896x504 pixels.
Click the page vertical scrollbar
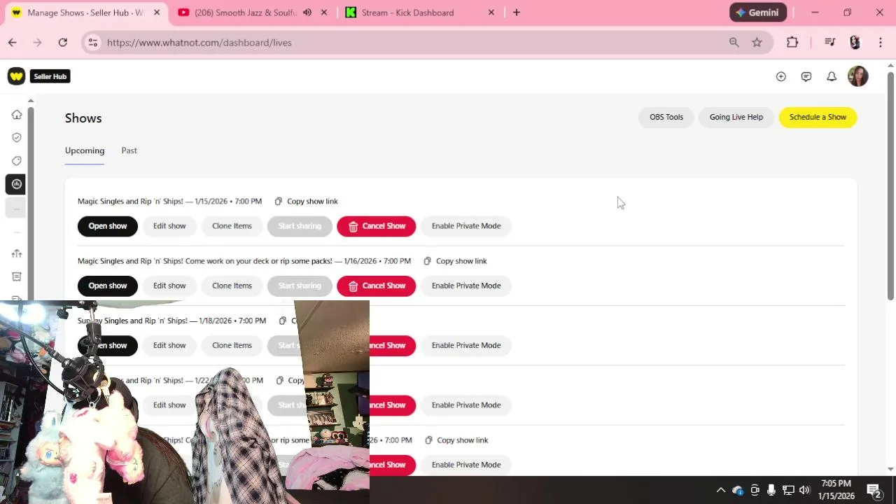(x=890, y=185)
